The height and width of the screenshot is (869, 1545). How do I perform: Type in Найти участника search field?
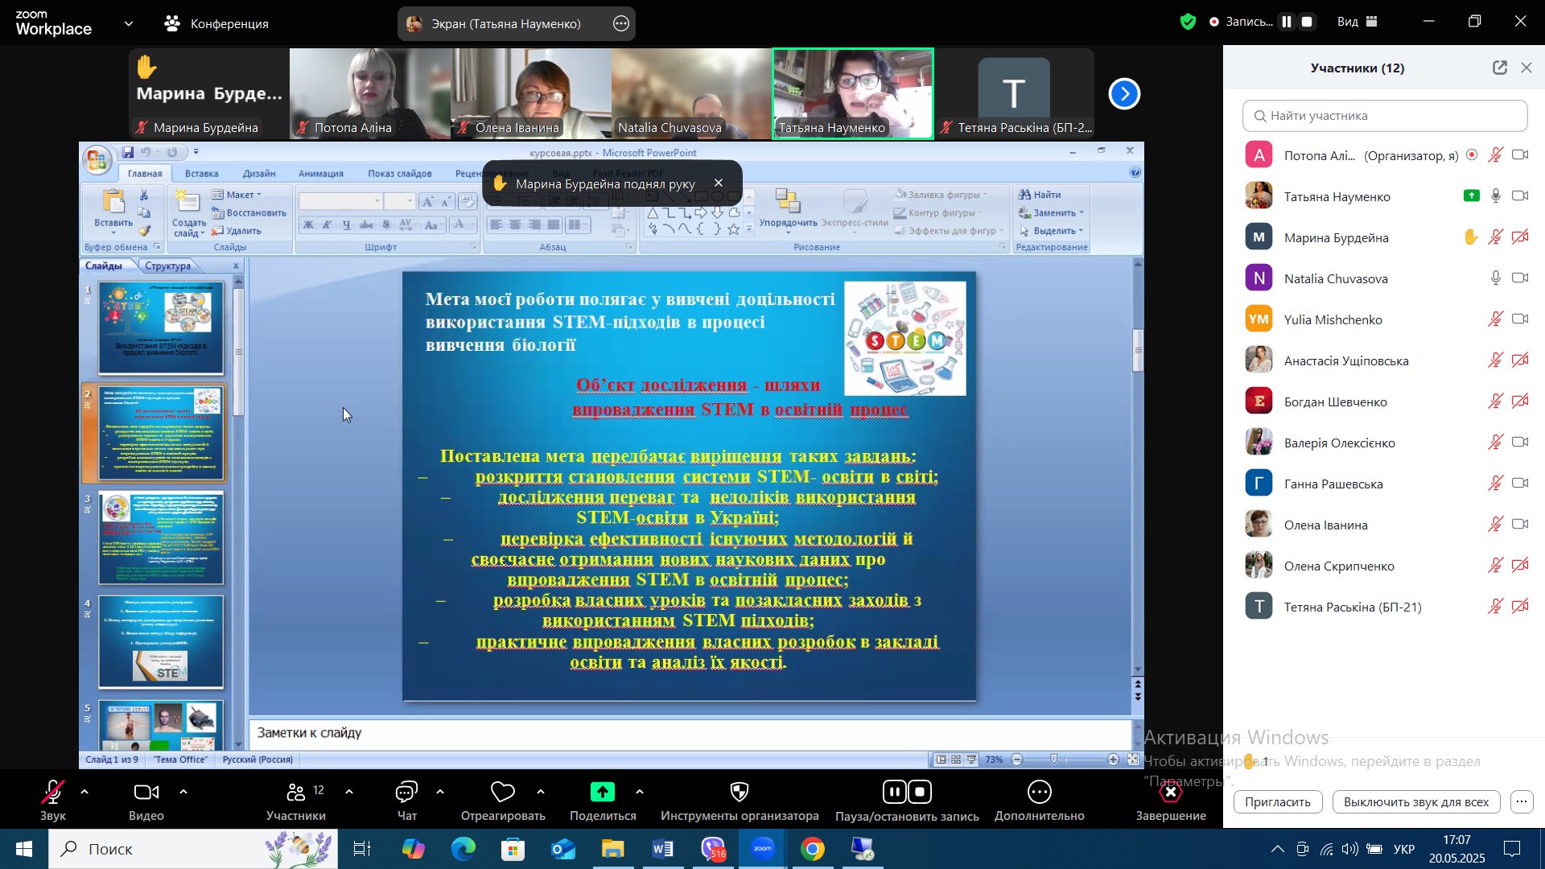point(1384,116)
